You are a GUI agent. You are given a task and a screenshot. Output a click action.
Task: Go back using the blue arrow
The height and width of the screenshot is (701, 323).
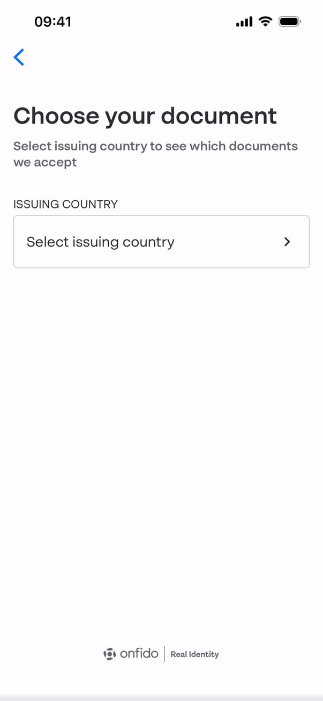[x=19, y=57]
